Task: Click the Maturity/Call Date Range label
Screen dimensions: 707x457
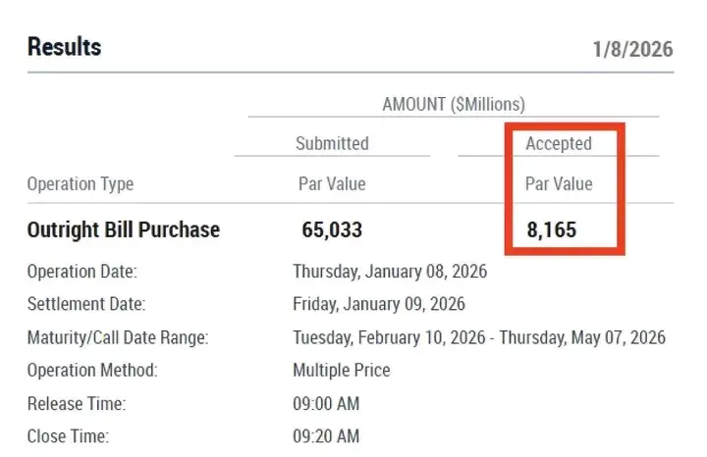Action: click(118, 338)
